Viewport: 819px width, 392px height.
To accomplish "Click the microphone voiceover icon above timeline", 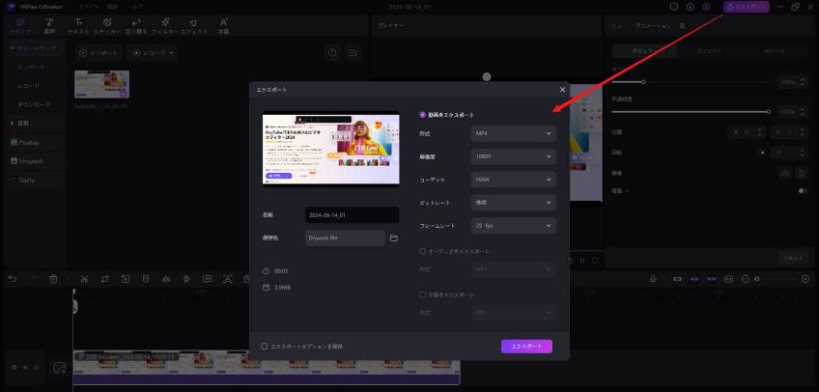I will 654,279.
